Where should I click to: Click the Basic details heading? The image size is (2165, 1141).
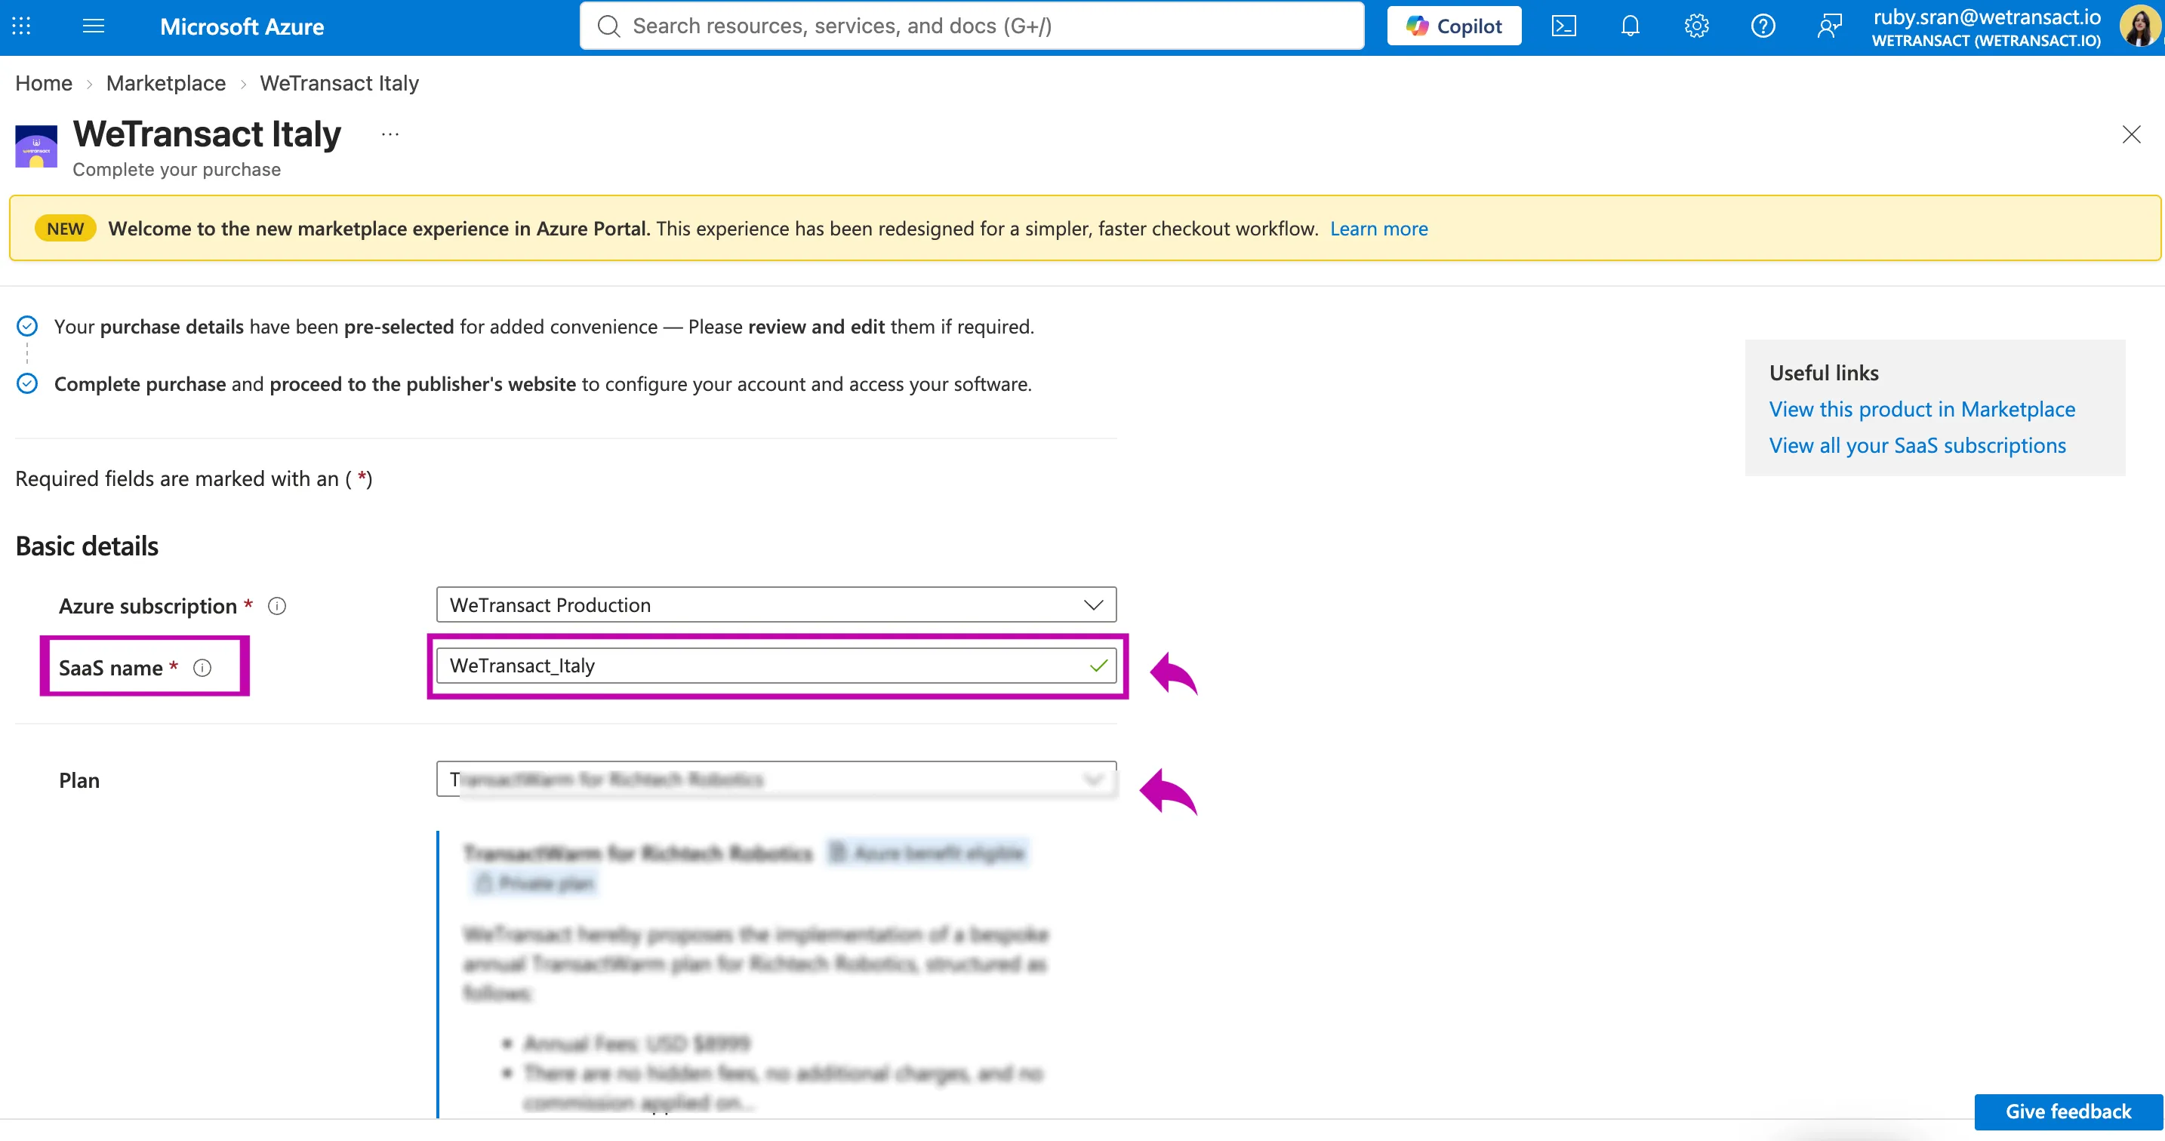pyautogui.click(x=87, y=546)
